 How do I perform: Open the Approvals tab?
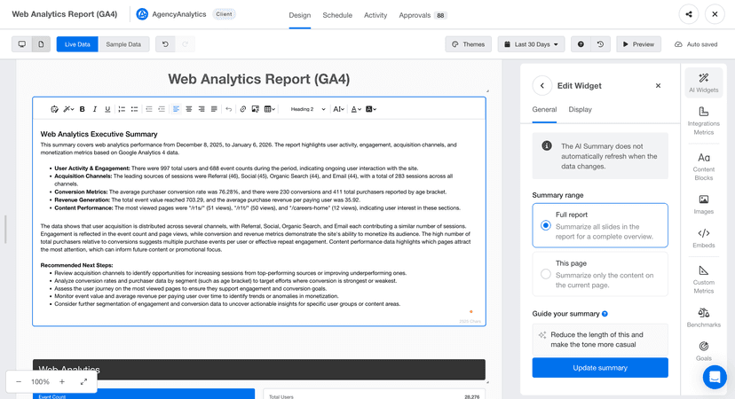(423, 15)
